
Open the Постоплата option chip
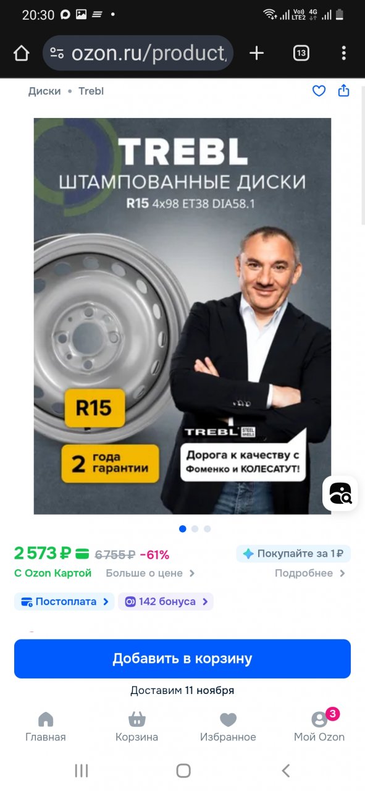point(64,601)
